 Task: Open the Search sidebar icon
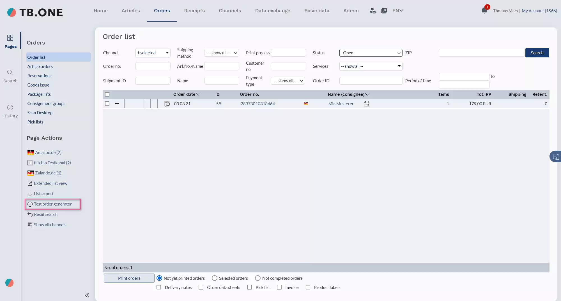click(10, 76)
